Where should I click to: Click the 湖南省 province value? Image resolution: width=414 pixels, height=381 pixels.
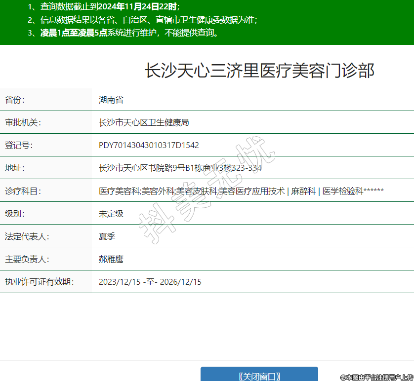click(111, 100)
